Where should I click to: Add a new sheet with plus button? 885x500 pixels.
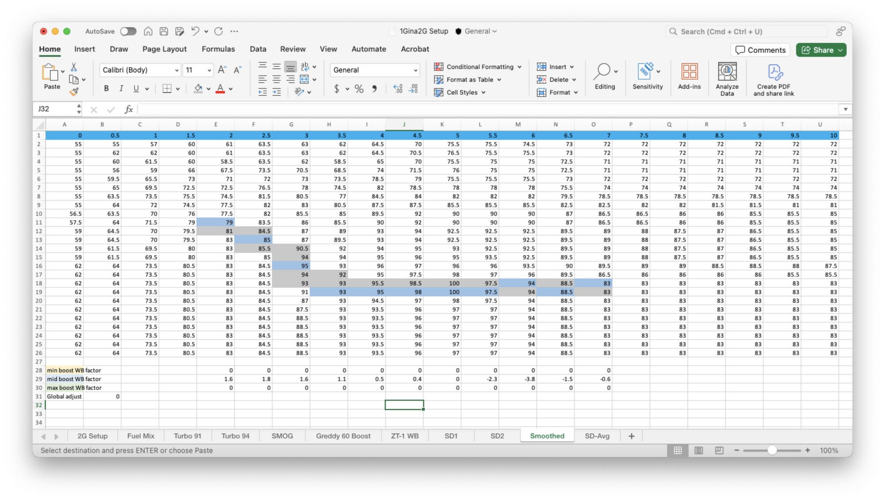(631, 436)
